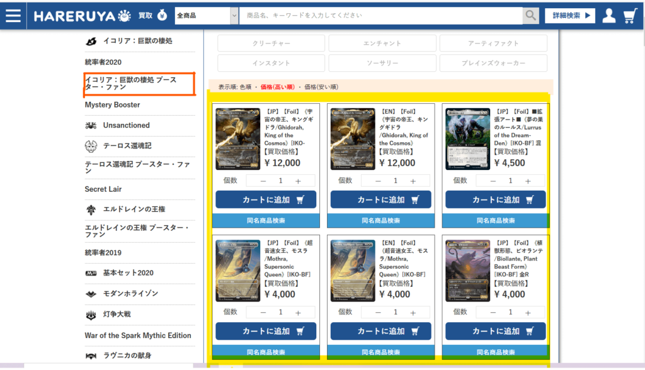Click the ラヴニカの献身 set icon
Viewport: 645px width, 370px height.
[91, 356]
